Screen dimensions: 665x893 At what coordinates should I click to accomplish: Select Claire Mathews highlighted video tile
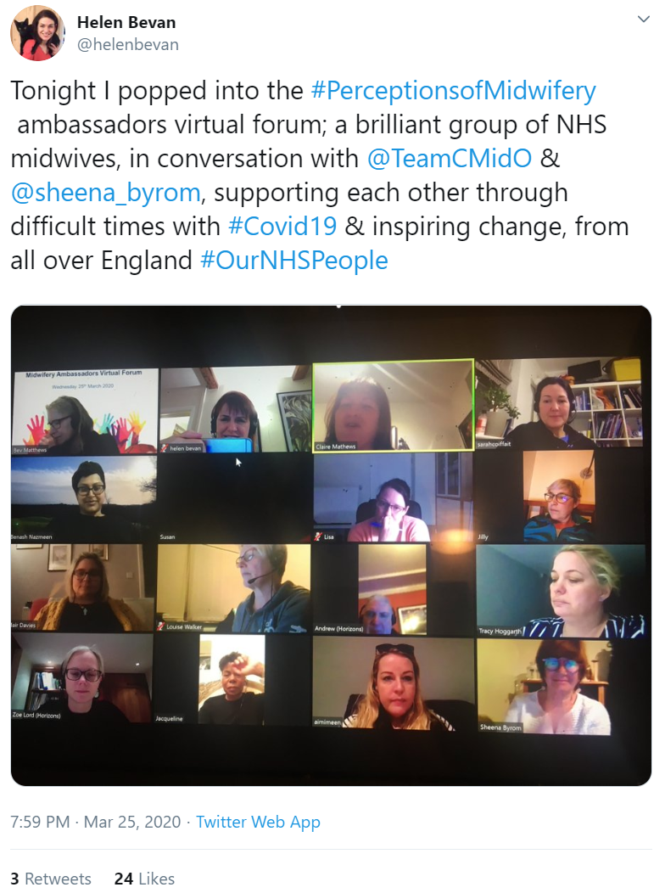click(393, 406)
